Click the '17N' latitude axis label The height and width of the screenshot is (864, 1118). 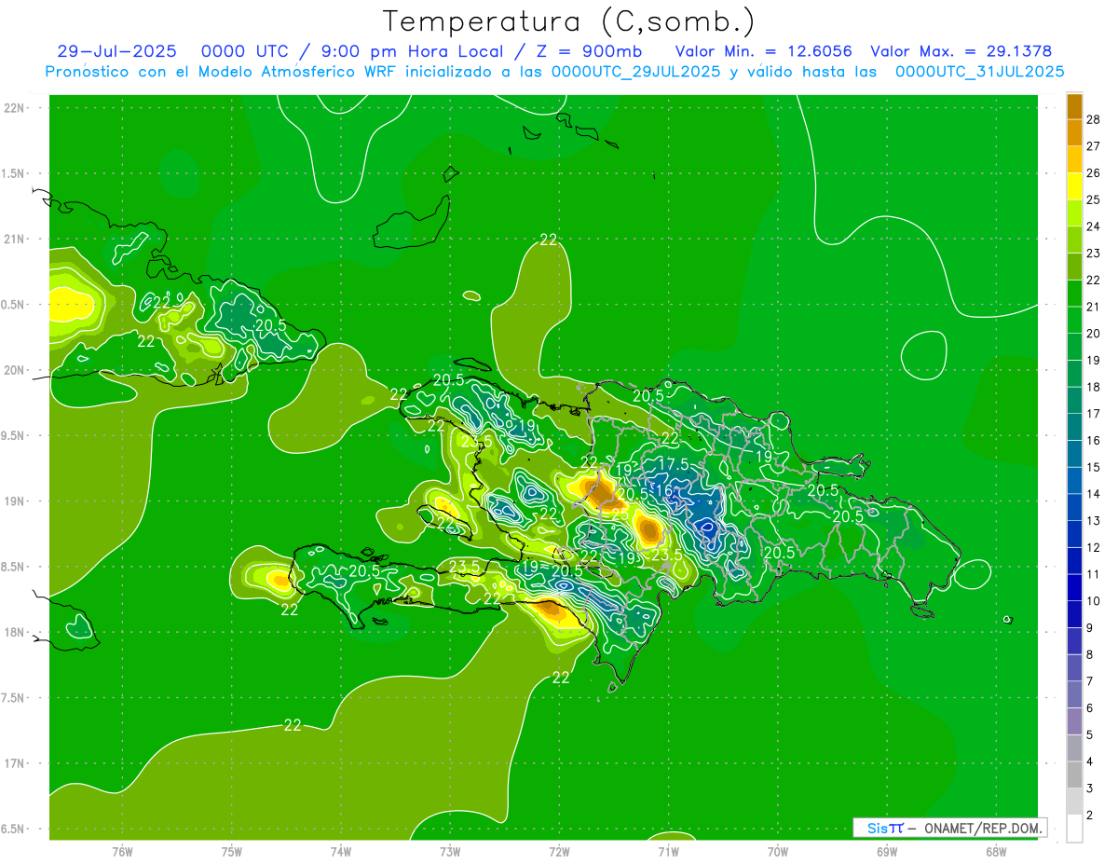(14, 763)
